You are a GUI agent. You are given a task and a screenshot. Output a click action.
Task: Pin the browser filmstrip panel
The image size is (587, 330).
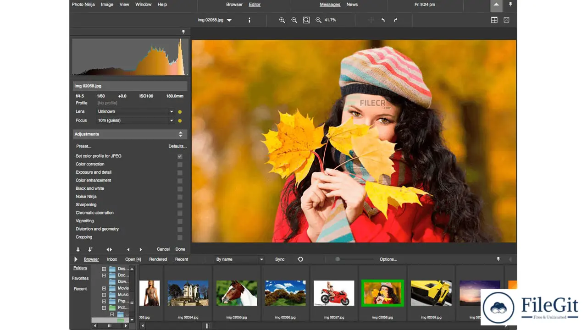498,259
